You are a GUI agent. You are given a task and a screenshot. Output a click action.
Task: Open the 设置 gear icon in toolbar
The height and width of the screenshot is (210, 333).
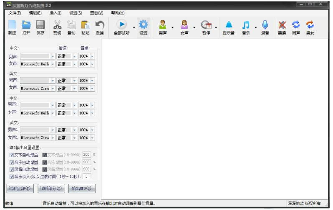pyautogui.click(x=144, y=27)
